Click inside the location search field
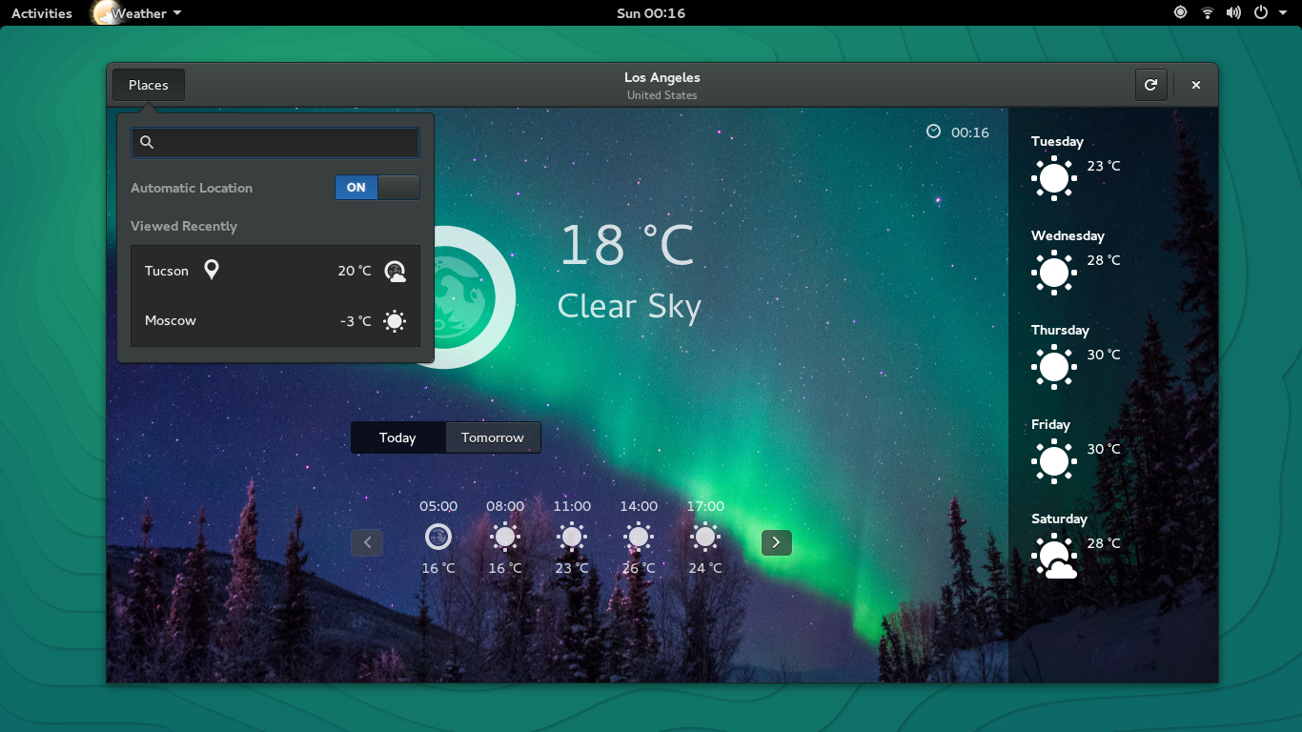Viewport: 1302px width, 732px height. point(275,142)
